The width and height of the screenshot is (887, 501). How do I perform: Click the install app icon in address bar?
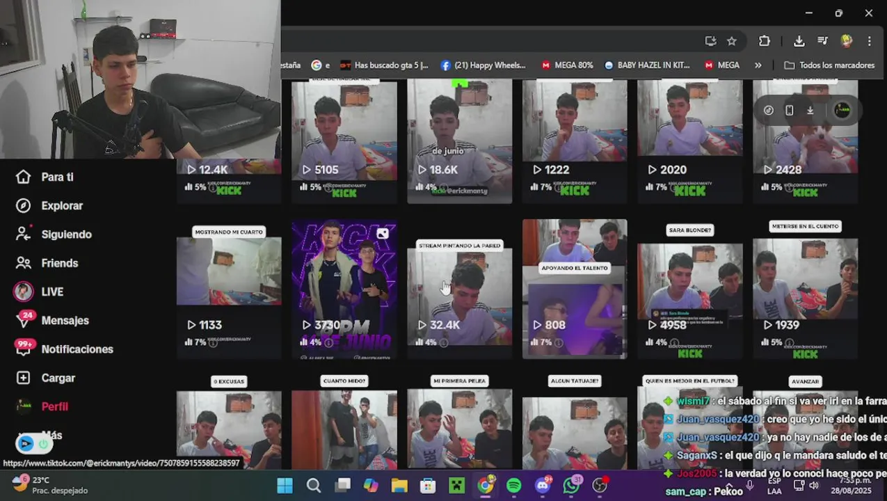(x=710, y=41)
